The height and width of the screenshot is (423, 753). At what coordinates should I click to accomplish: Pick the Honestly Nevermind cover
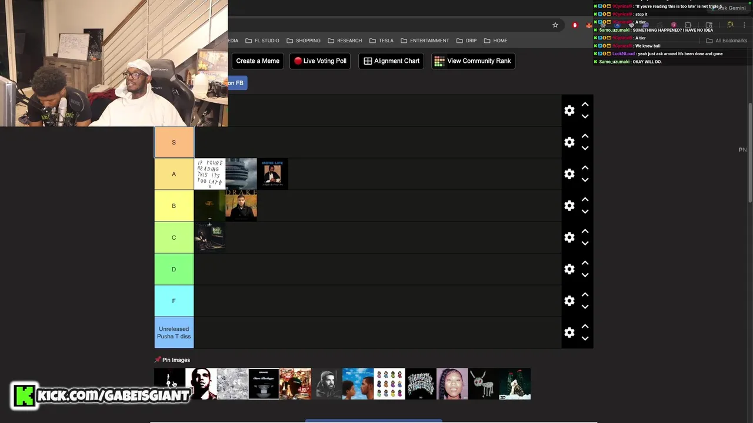421,384
